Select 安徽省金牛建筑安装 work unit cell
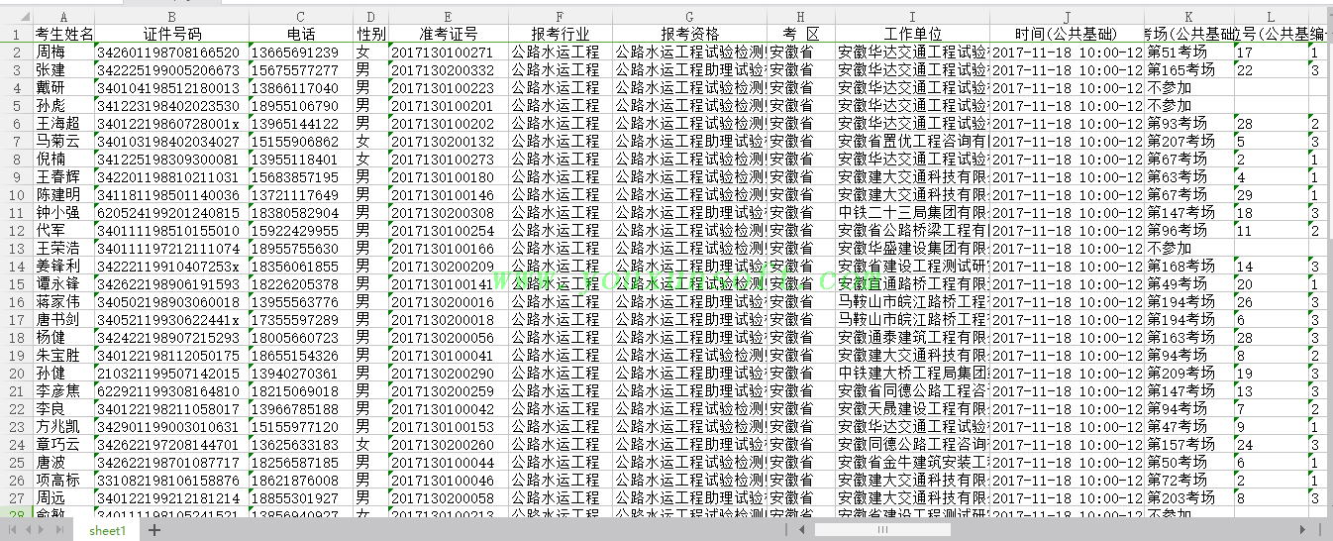Viewport: 1333px width, 541px height. point(912,462)
